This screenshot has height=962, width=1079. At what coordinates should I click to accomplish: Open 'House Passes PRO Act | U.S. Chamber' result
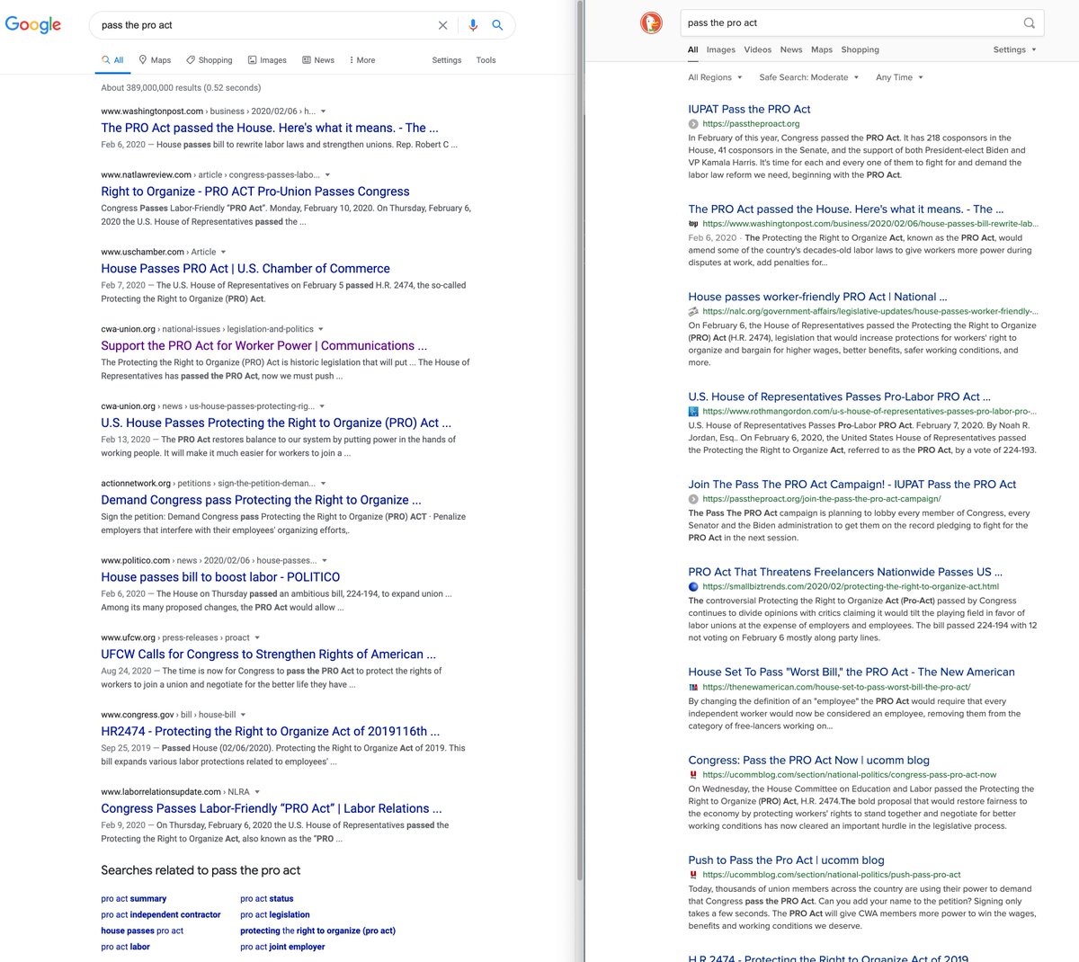click(245, 269)
